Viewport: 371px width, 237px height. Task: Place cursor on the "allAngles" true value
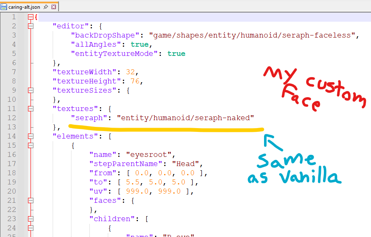pos(139,44)
